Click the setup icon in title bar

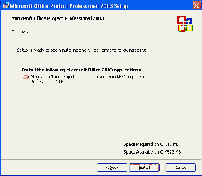[x=5, y=5]
